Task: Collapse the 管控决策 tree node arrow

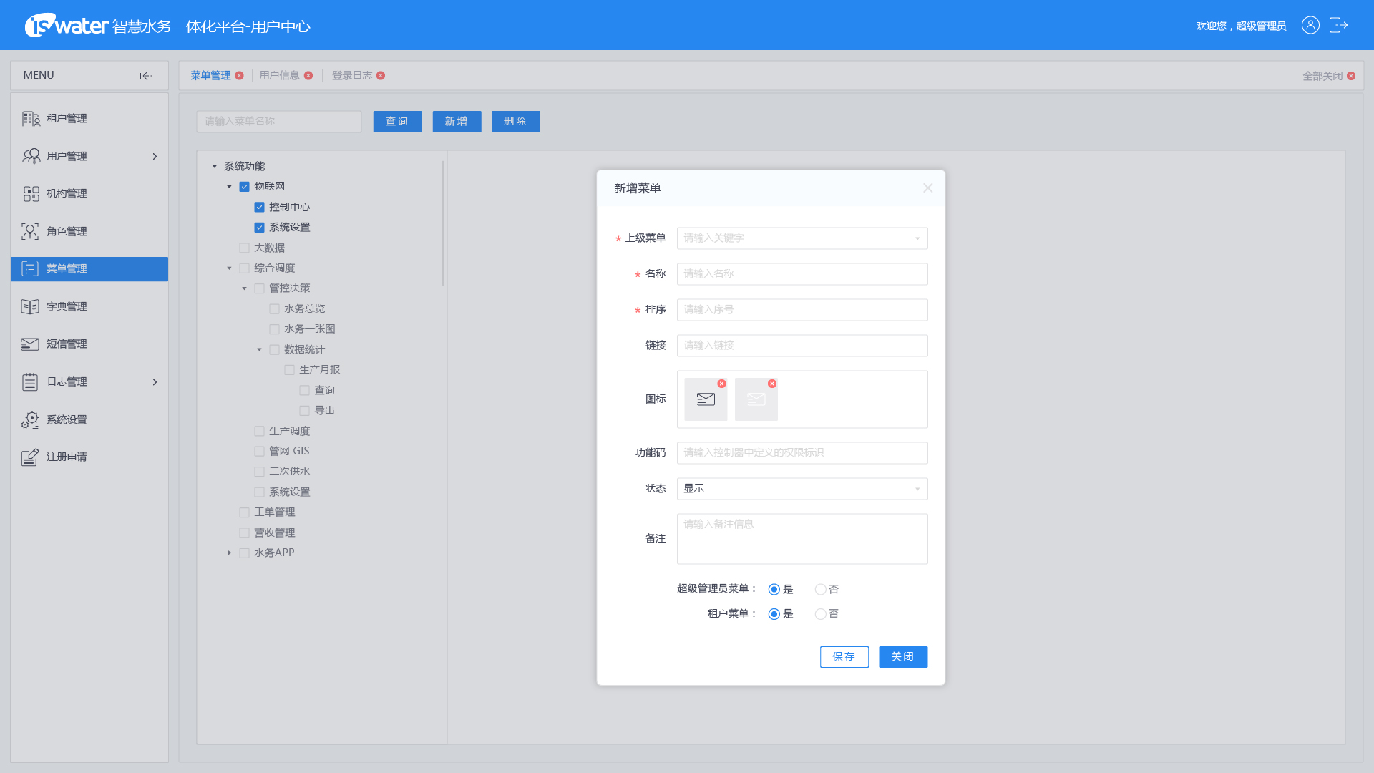Action: click(244, 288)
